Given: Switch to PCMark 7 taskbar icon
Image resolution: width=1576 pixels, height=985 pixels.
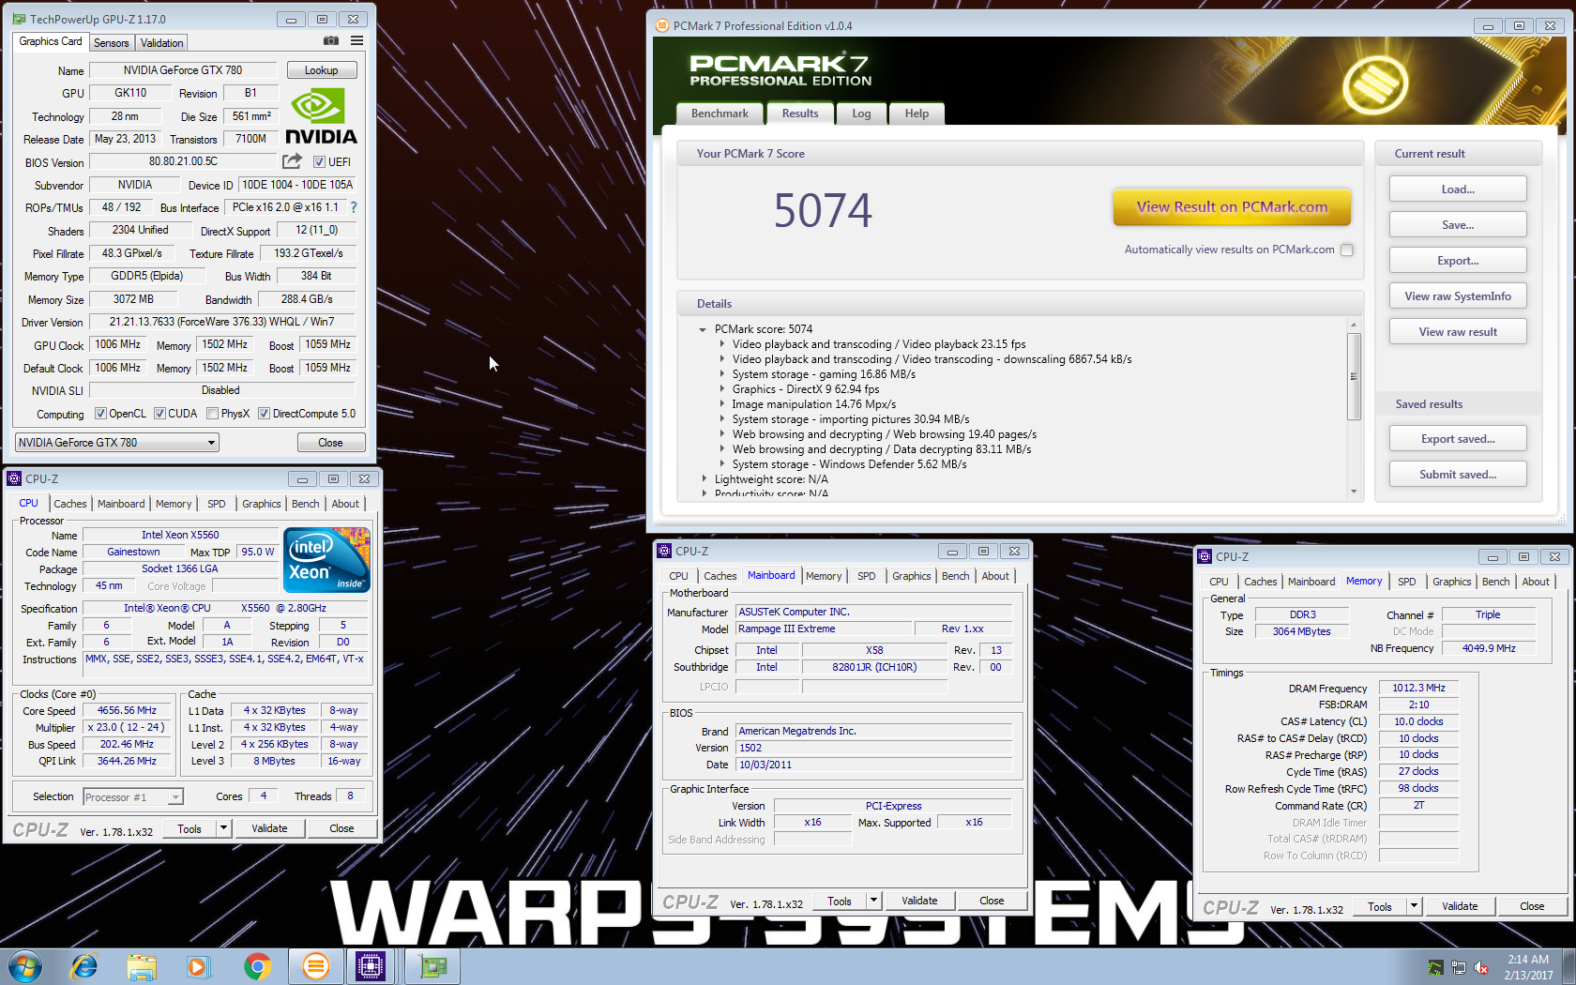Looking at the screenshot, I should [x=316, y=966].
